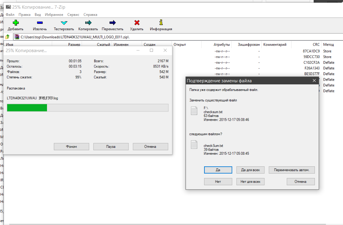The image size is (343, 225).
Task: Click the compression ratio 99% value
Action: (x=78, y=77)
